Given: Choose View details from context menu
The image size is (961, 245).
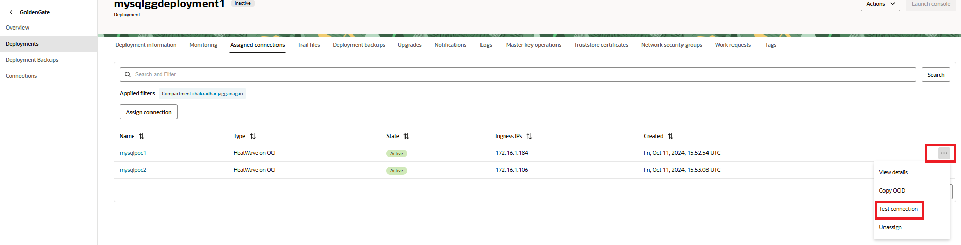Looking at the screenshot, I should click(893, 172).
